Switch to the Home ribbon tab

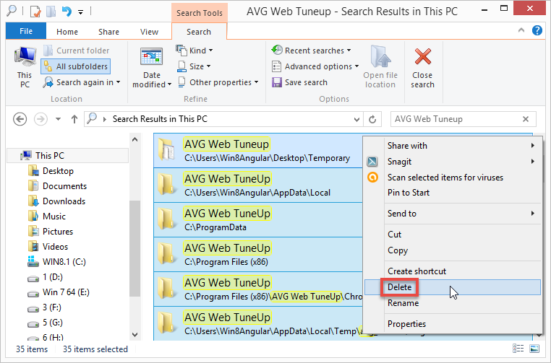pyautogui.click(x=67, y=32)
